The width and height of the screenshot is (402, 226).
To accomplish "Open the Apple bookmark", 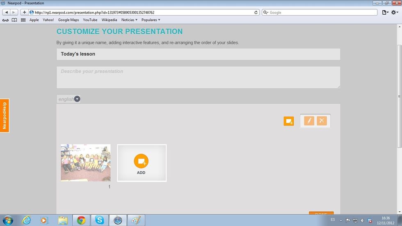I will tap(34, 20).
